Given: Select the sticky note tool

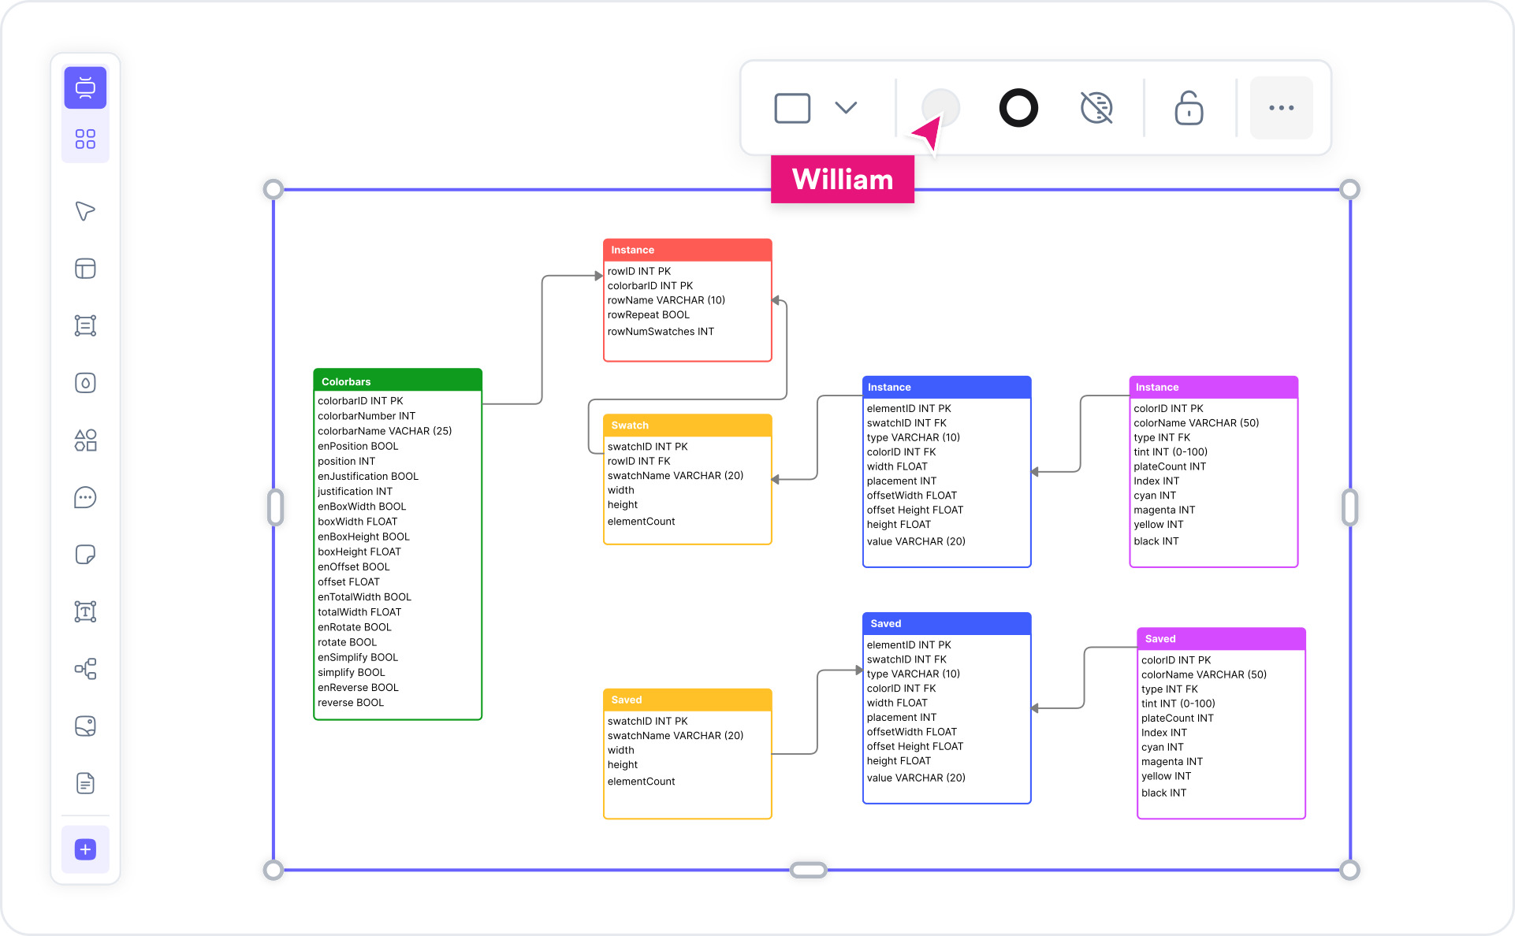Looking at the screenshot, I should [x=85, y=554].
